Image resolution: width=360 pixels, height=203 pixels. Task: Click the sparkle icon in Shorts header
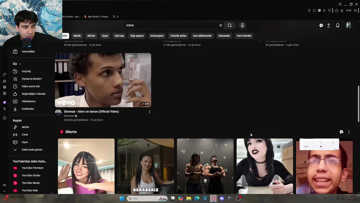(x=341, y=132)
